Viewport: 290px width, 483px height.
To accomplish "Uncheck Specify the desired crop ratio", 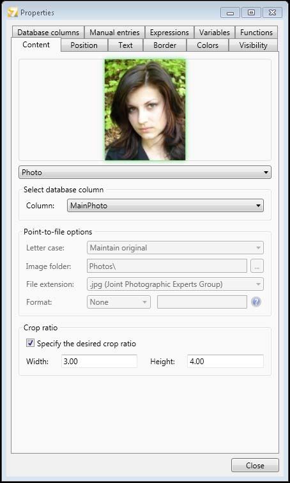I will [x=30, y=343].
